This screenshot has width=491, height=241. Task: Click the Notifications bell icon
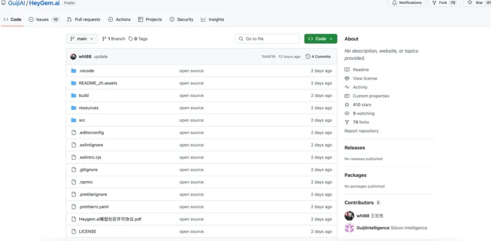pyautogui.click(x=394, y=3)
